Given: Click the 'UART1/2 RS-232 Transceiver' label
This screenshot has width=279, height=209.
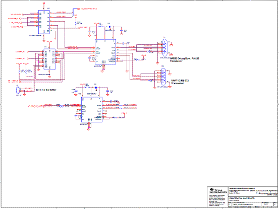Looking at the screenshot, I should 180,82.
